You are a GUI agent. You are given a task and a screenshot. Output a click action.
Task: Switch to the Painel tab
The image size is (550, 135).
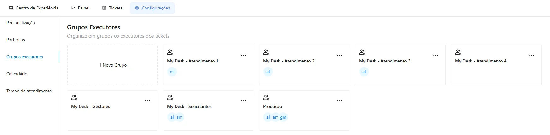tap(80, 8)
